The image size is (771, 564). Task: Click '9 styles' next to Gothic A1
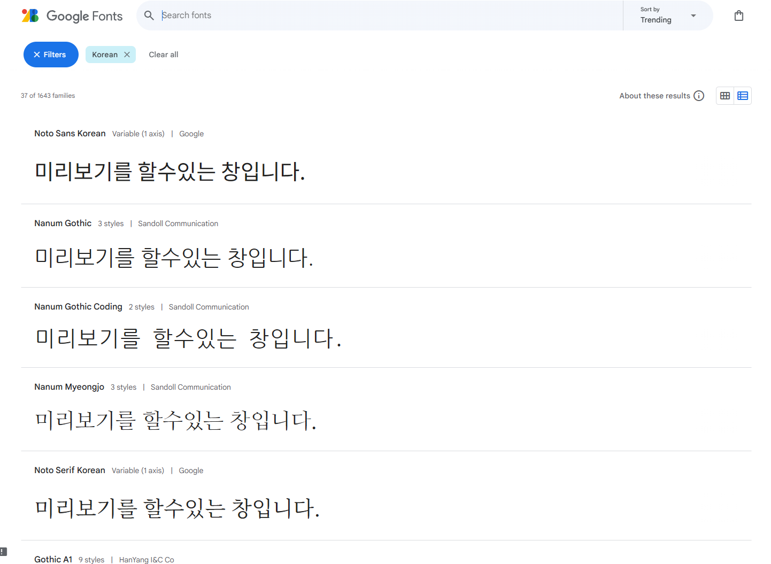(x=91, y=560)
